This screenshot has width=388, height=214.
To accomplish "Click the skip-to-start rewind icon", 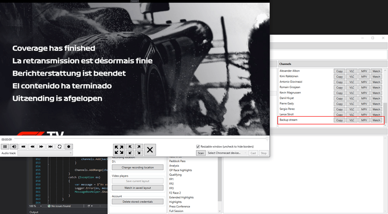I will click(23, 147).
